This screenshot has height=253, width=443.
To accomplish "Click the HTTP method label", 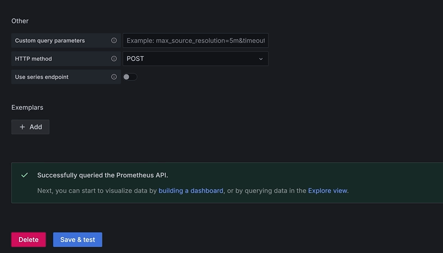I will (33, 59).
